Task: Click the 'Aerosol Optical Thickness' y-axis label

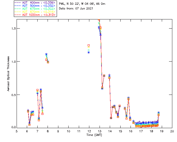Action: [x=9, y=73]
